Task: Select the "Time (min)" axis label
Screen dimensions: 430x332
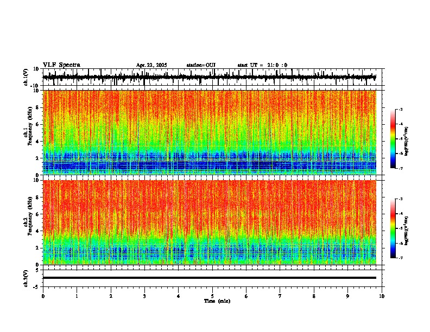Action: coord(217,301)
